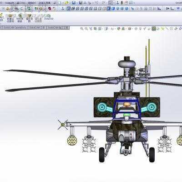Screen dimensions: 182x182
Task: Open the View Settings monitor icon
Action: 130,28
